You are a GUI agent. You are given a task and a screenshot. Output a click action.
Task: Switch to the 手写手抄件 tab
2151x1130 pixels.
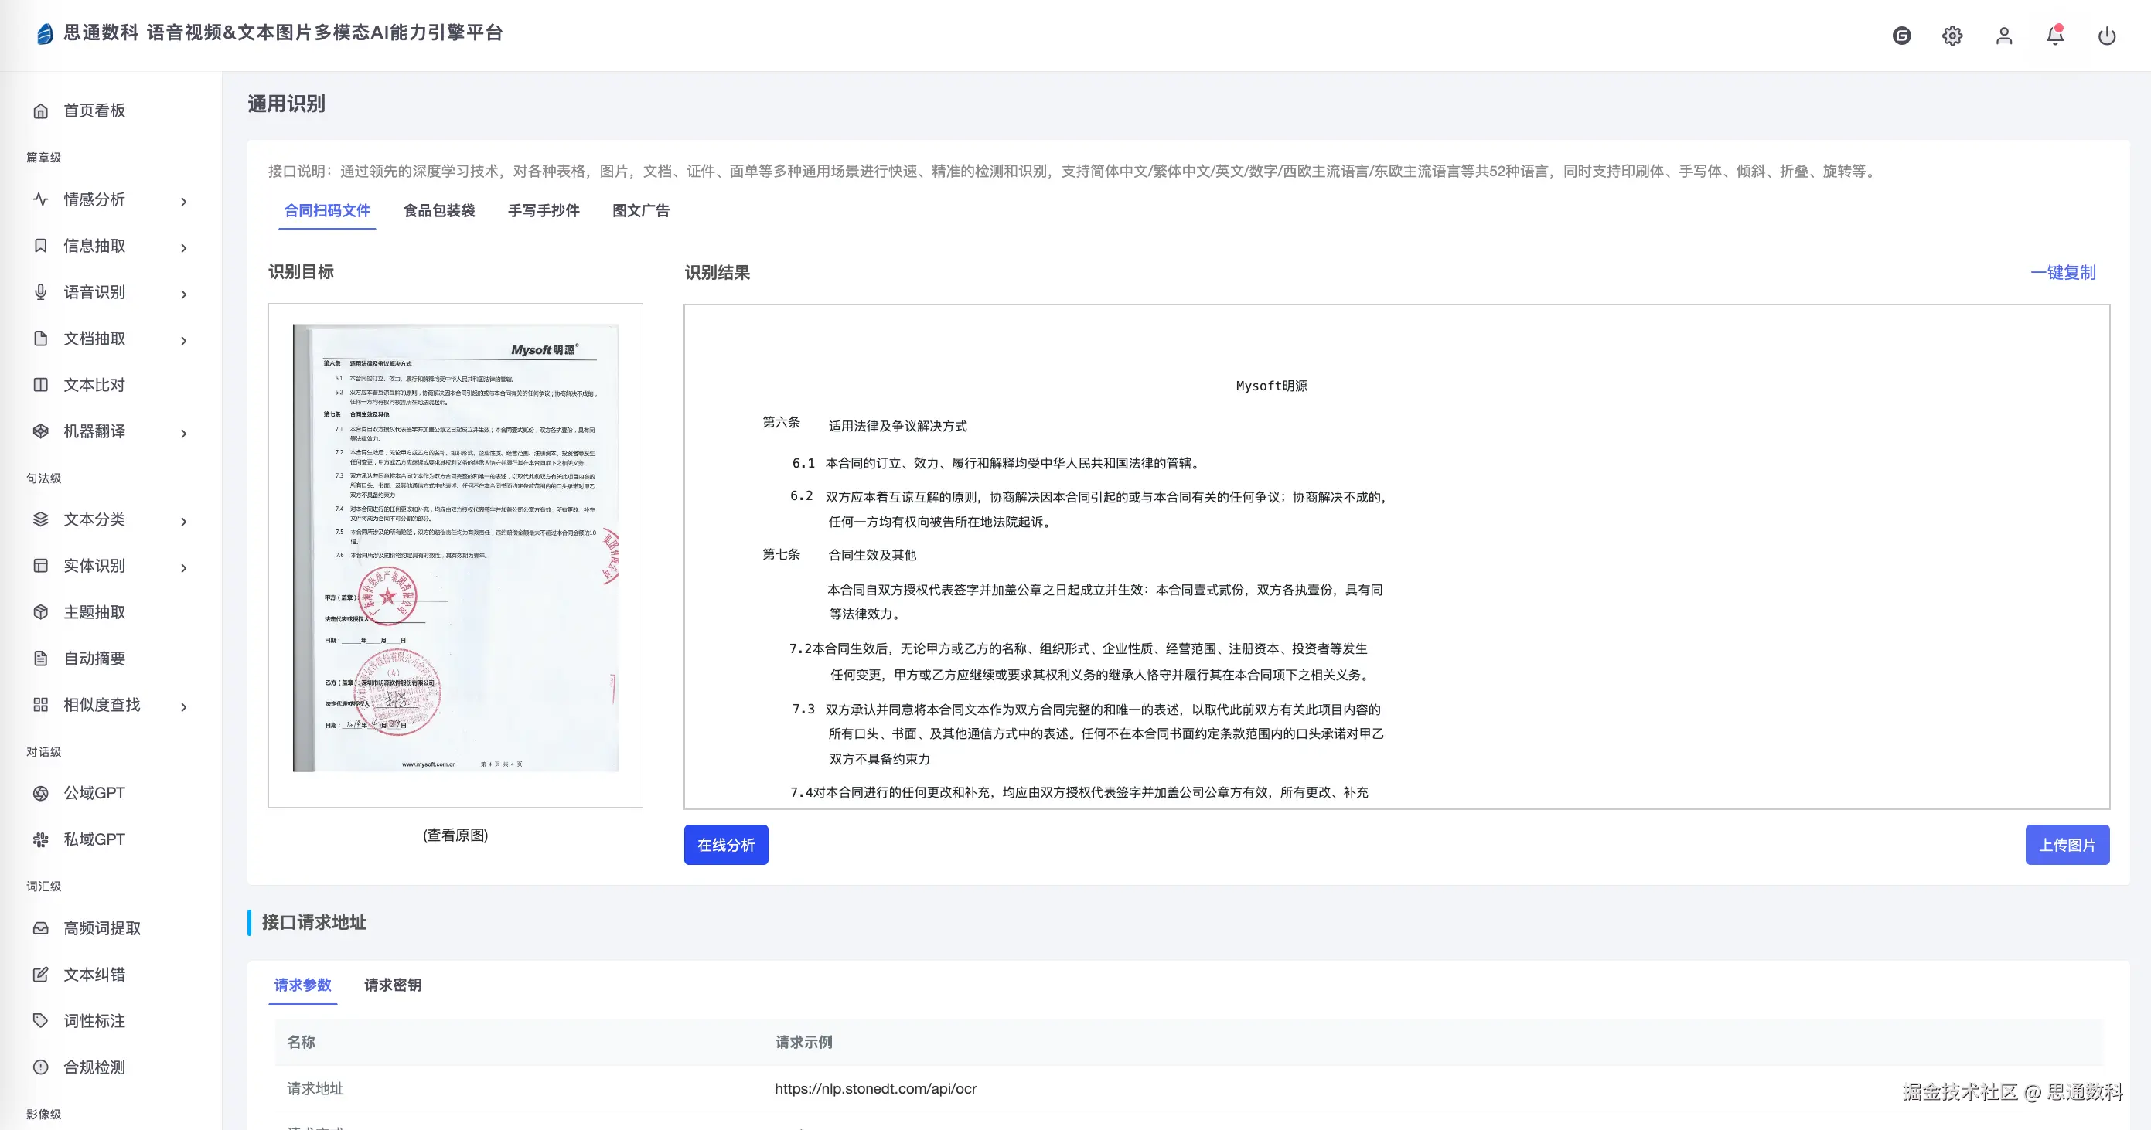[x=544, y=210]
